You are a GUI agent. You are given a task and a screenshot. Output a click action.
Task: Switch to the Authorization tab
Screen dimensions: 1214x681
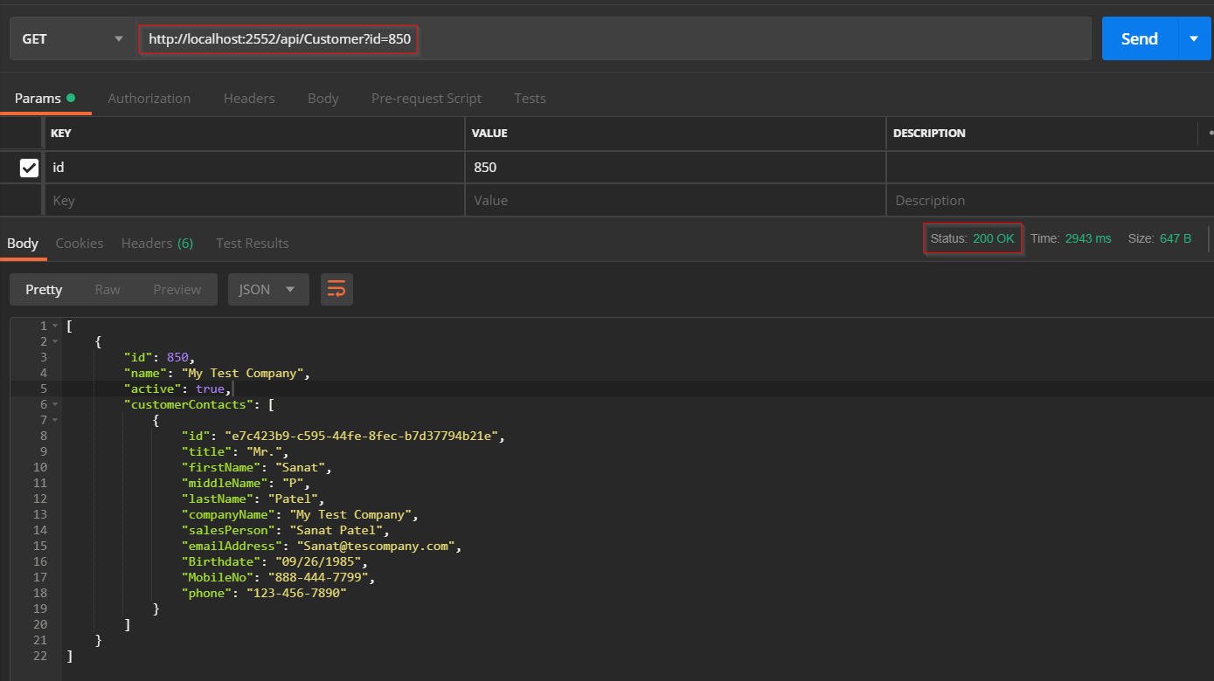[149, 98]
